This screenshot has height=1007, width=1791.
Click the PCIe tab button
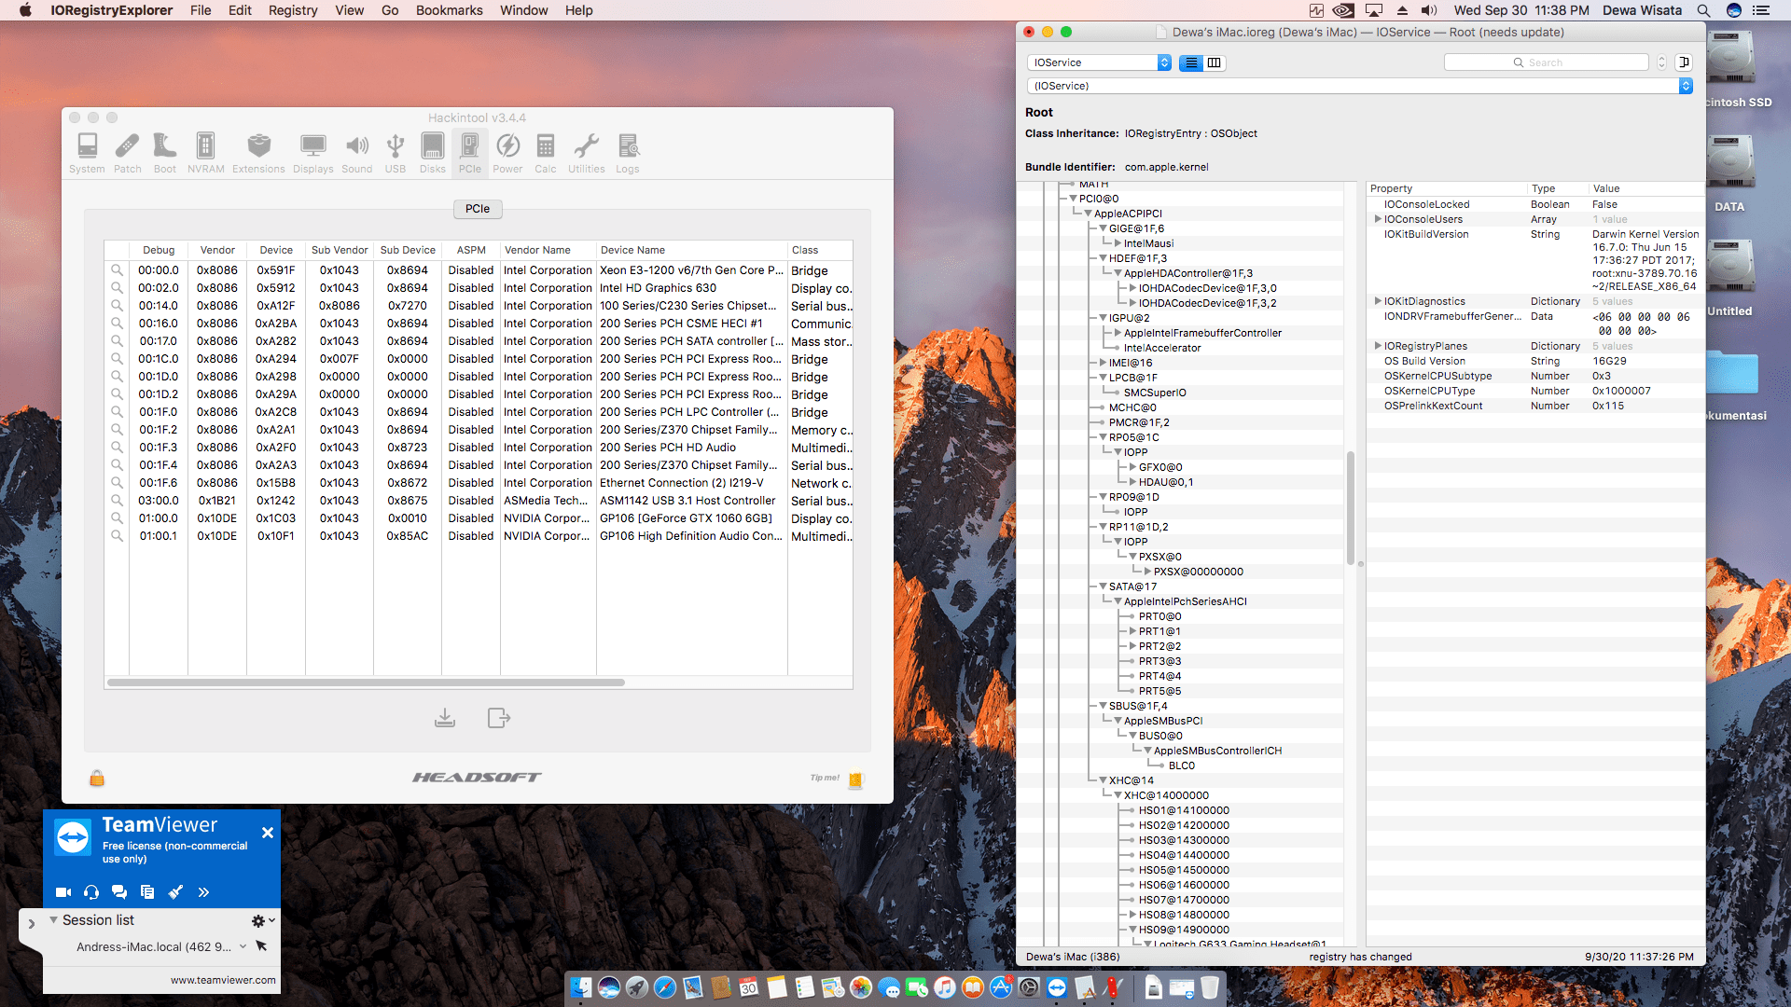pyautogui.click(x=477, y=209)
